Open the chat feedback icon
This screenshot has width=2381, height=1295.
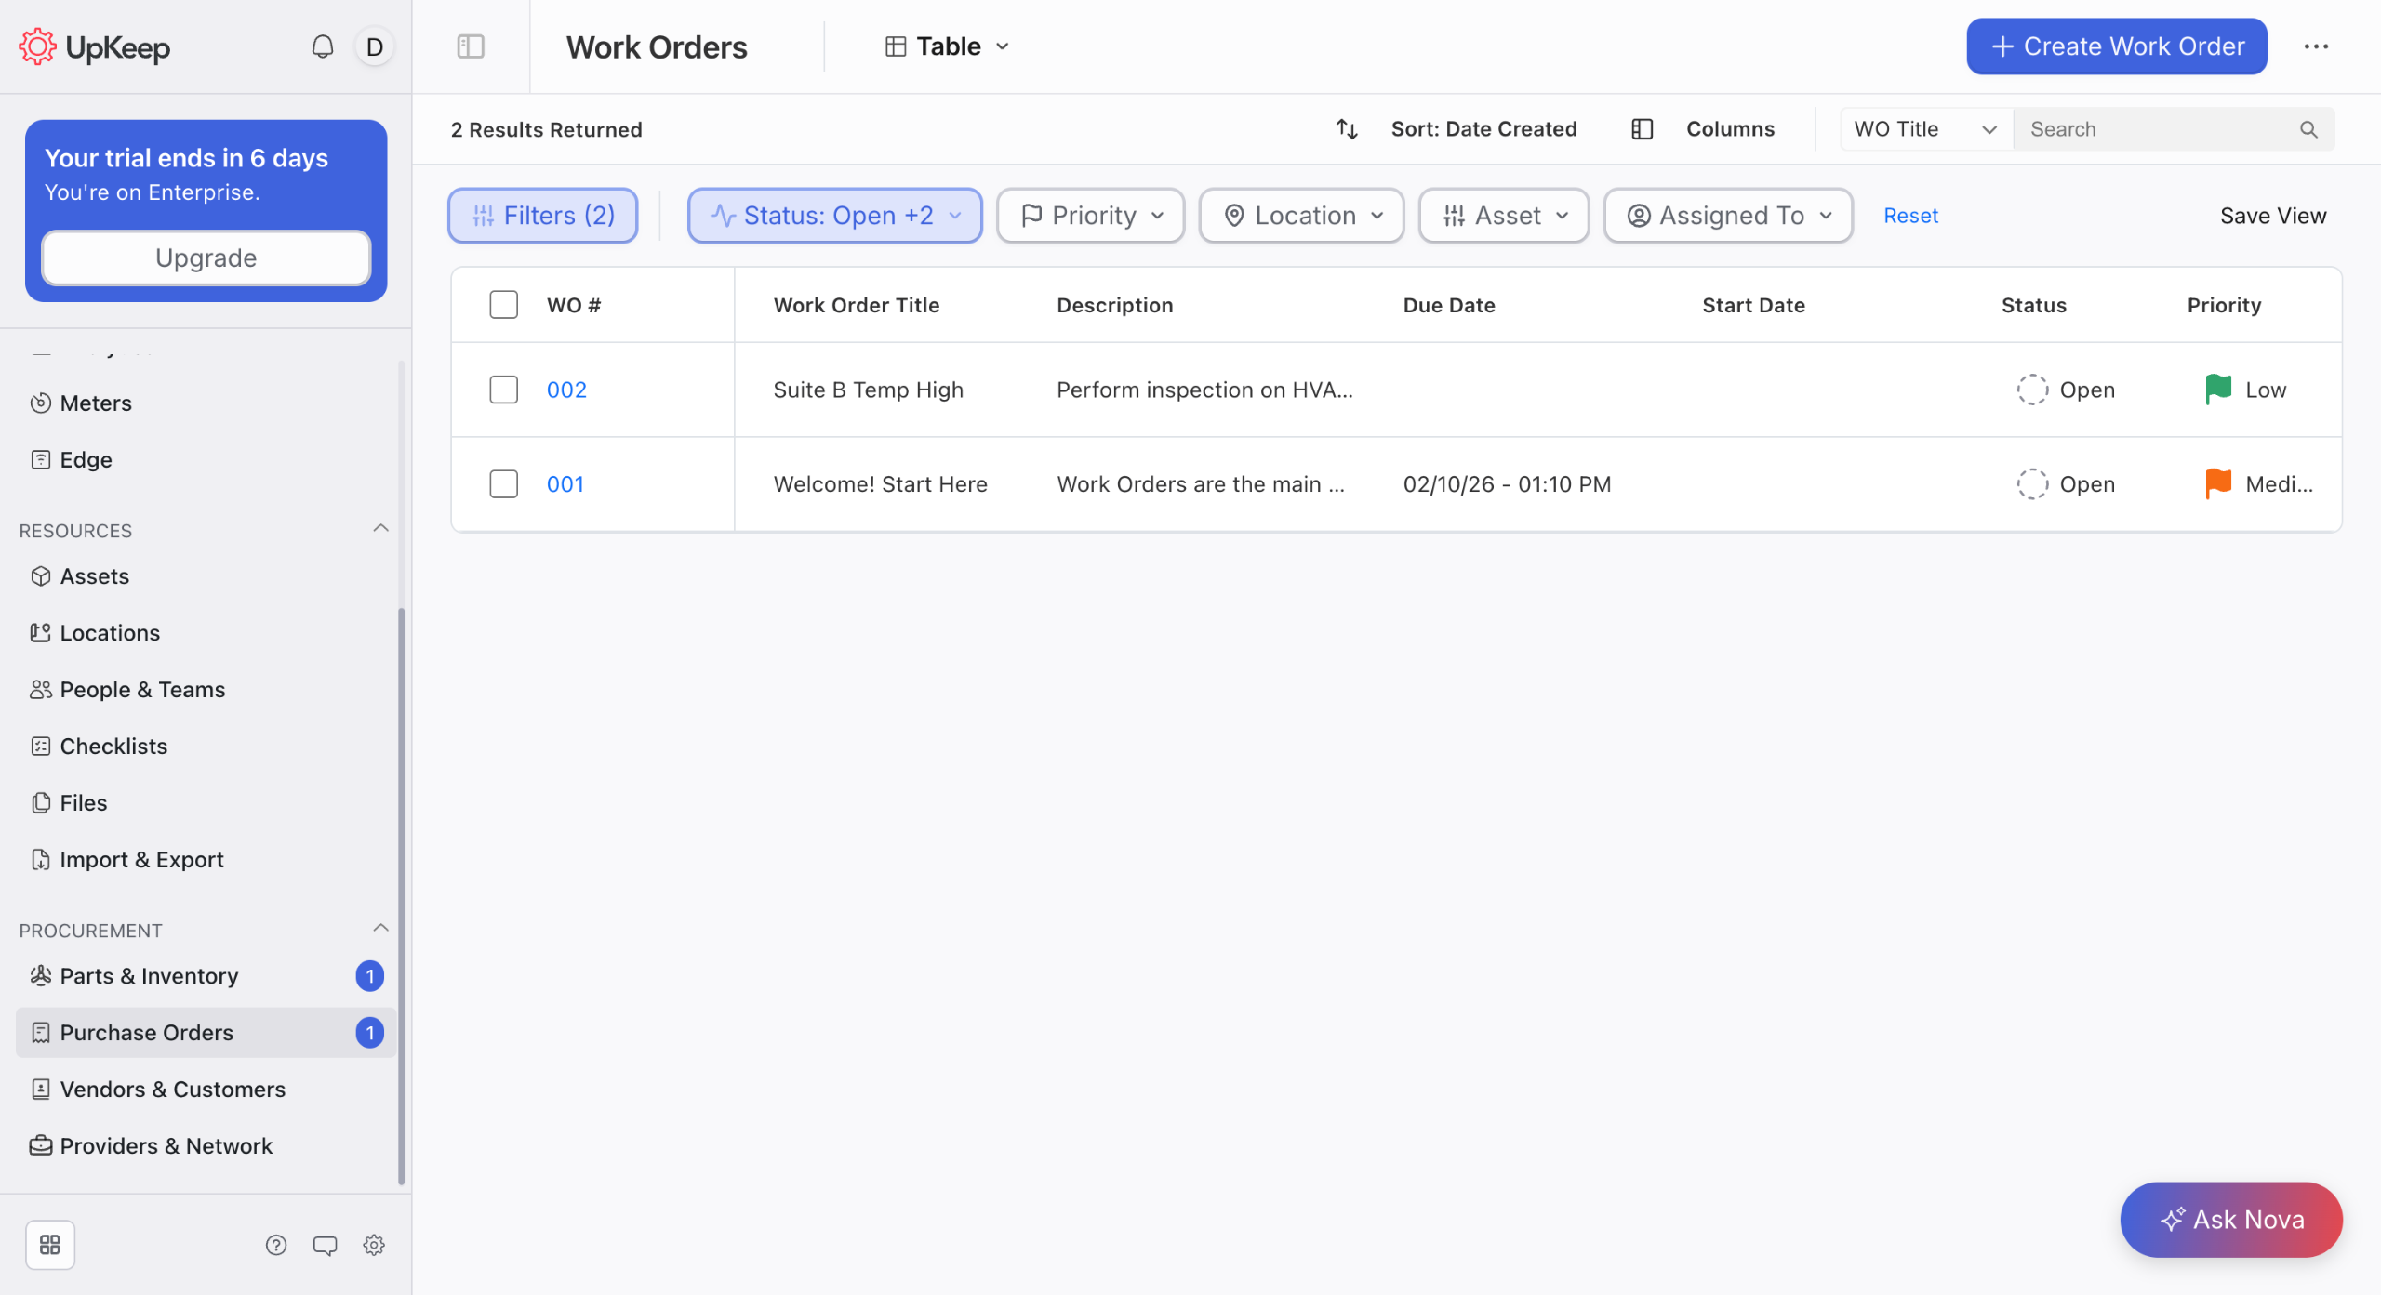[325, 1245]
